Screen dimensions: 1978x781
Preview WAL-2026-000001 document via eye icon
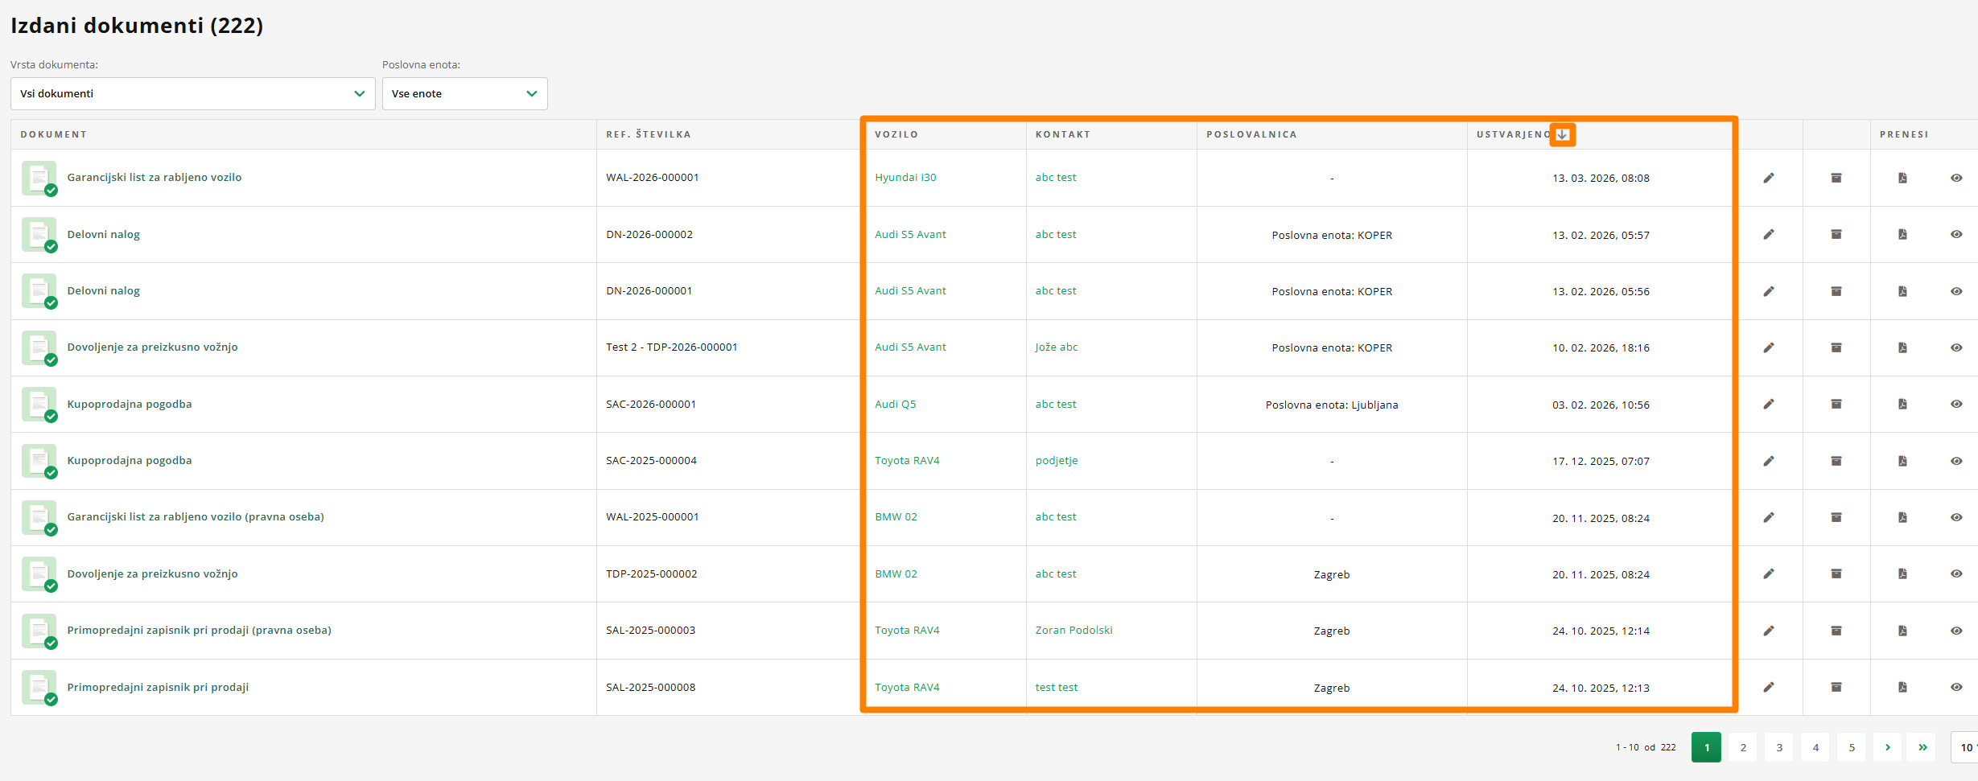click(1956, 178)
